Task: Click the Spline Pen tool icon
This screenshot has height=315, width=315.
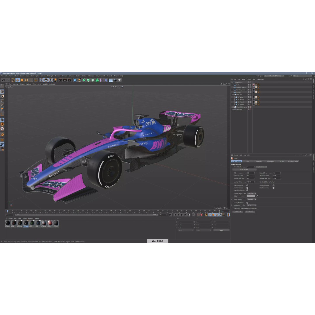Action: 80,80
